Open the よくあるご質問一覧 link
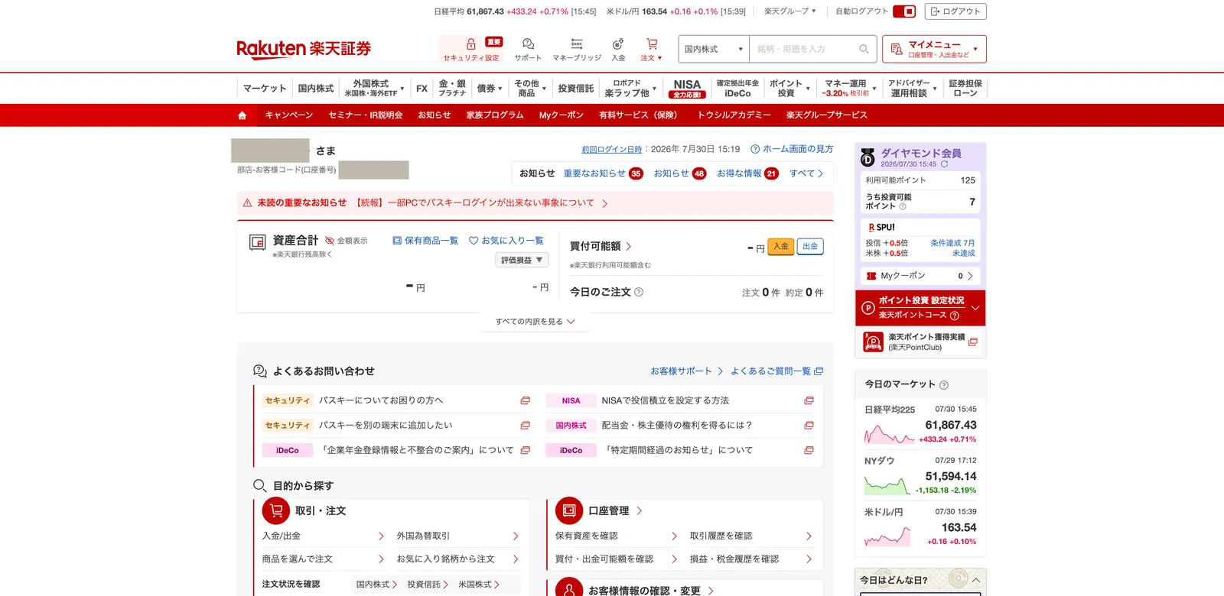The image size is (1224, 596). (776, 371)
